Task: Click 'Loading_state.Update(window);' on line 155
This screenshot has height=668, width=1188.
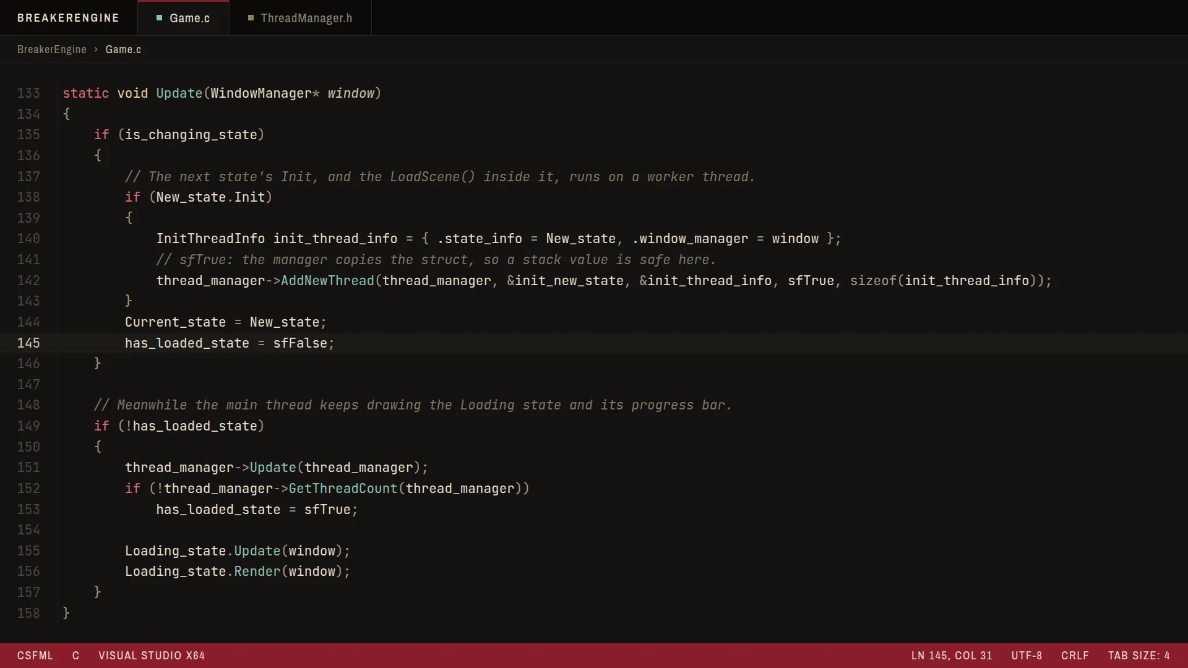Action: click(x=238, y=551)
